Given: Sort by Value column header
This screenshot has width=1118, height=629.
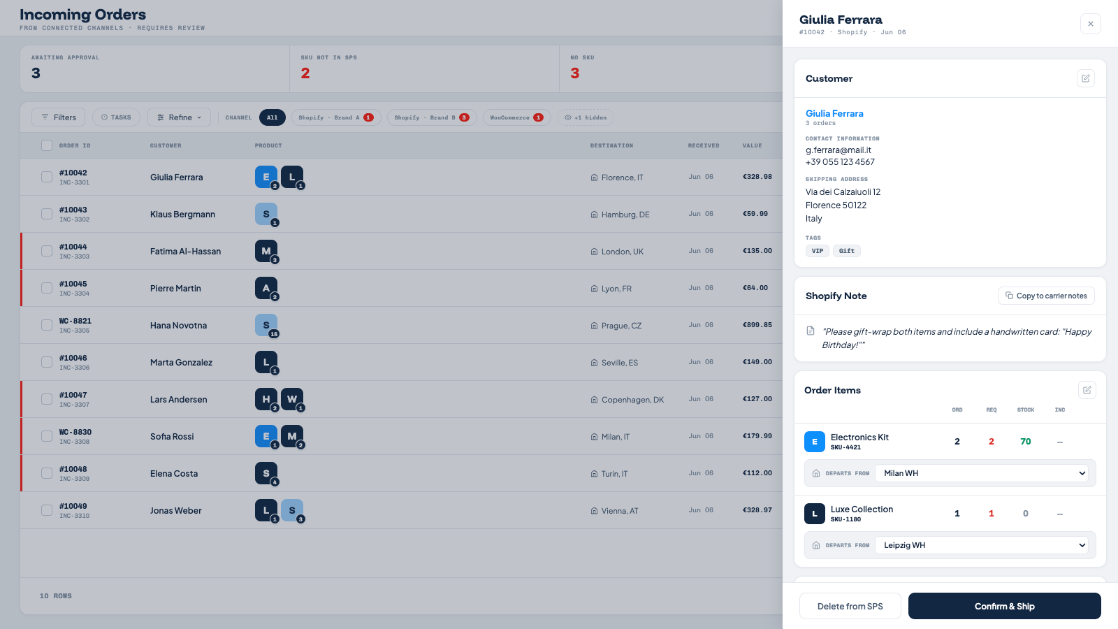Looking at the screenshot, I should [753, 145].
